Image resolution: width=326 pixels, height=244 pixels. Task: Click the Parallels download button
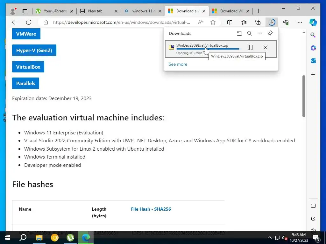click(25, 84)
